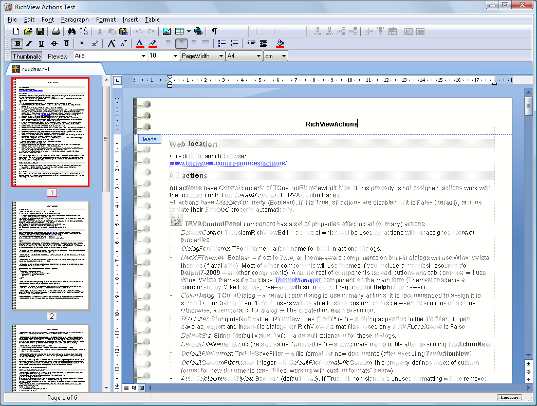Click the Print icon in toolbar
The height and width of the screenshot is (406, 537).
(55, 31)
